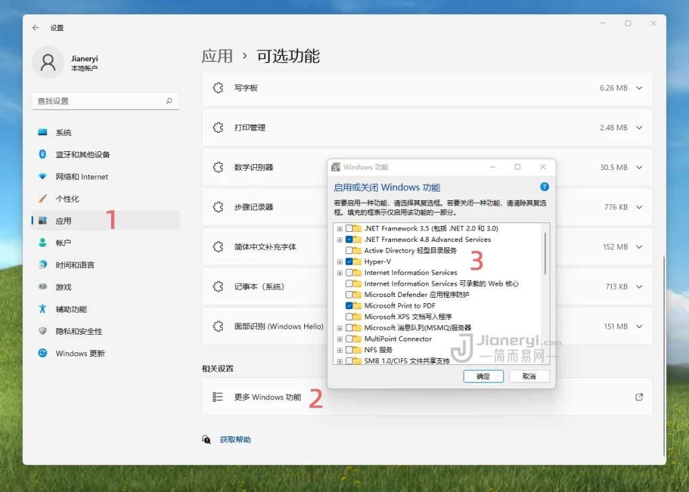Expand the Microsoft 消息队列(MSMQ)服务器 node
This screenshot has height=492, width=689.
tap(340, 328)
